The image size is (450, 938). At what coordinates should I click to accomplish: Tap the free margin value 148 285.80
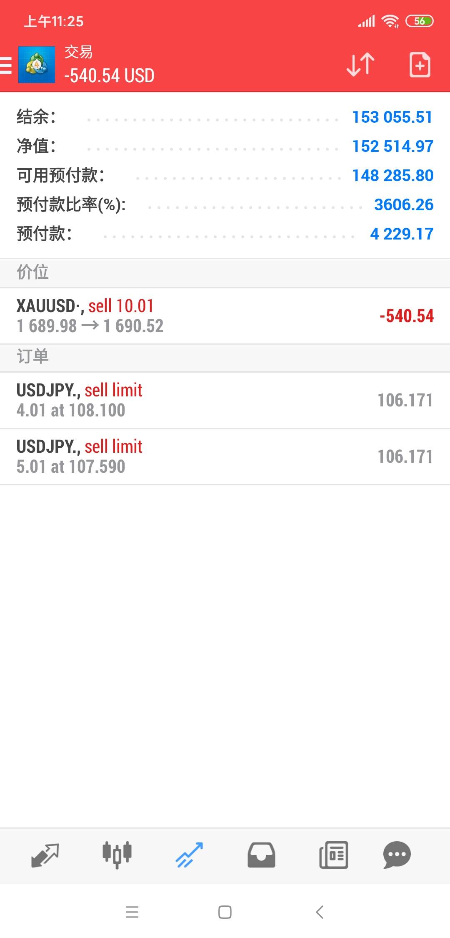392,176
